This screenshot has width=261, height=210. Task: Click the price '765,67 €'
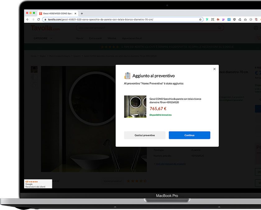[158, 109]
